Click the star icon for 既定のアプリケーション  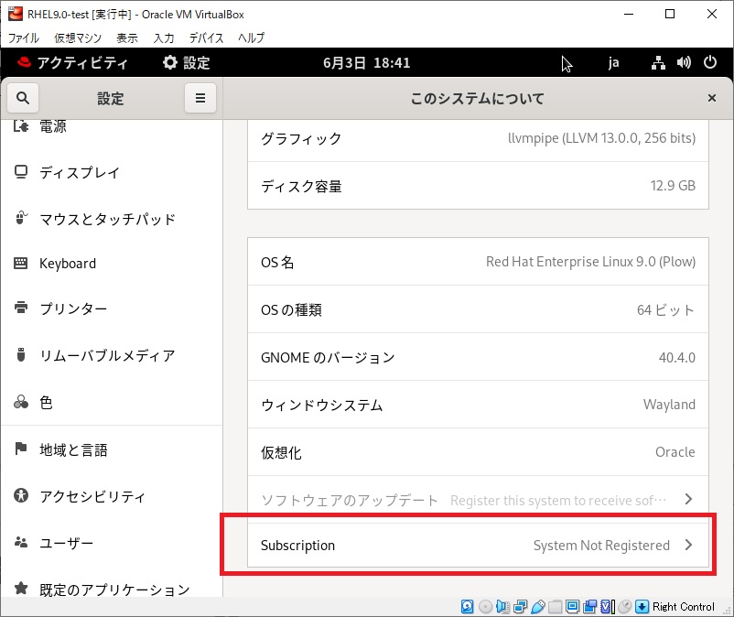pos(21,588)
